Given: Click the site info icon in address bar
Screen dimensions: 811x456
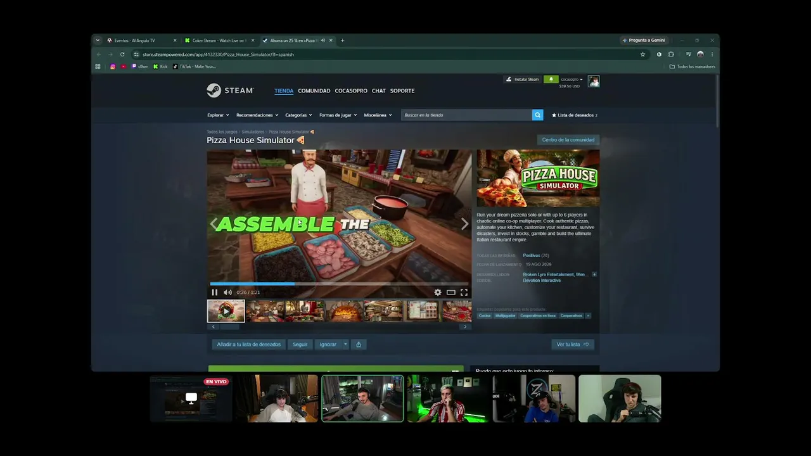Looking at the screenshot, I should click(x=136, y=54).
